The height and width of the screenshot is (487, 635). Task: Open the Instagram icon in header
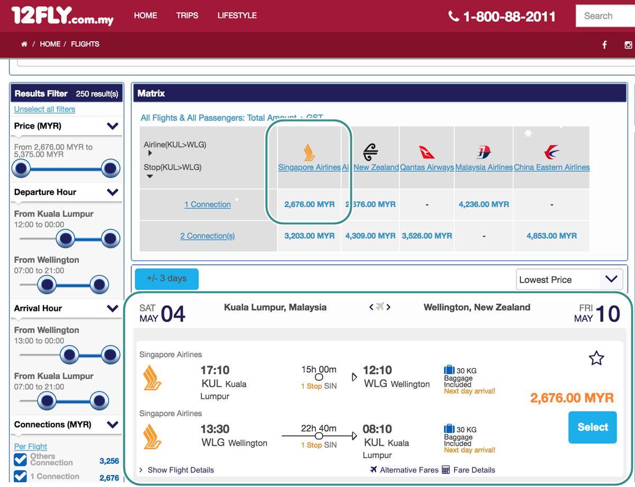click(x=629, y=45)
